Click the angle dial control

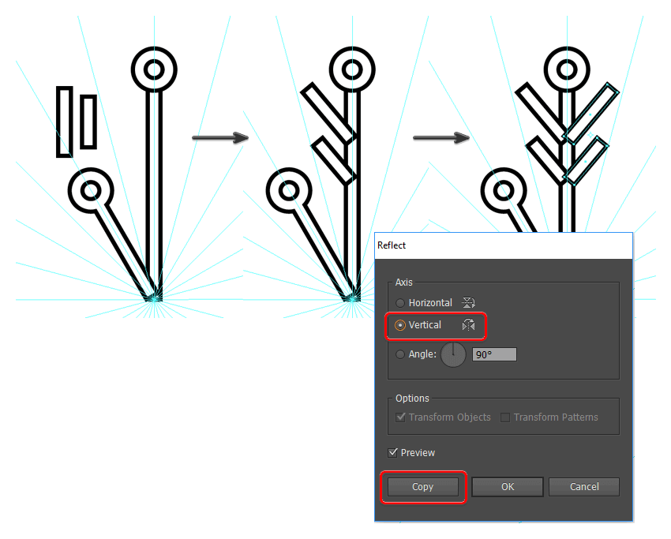(x=453, y=354)
